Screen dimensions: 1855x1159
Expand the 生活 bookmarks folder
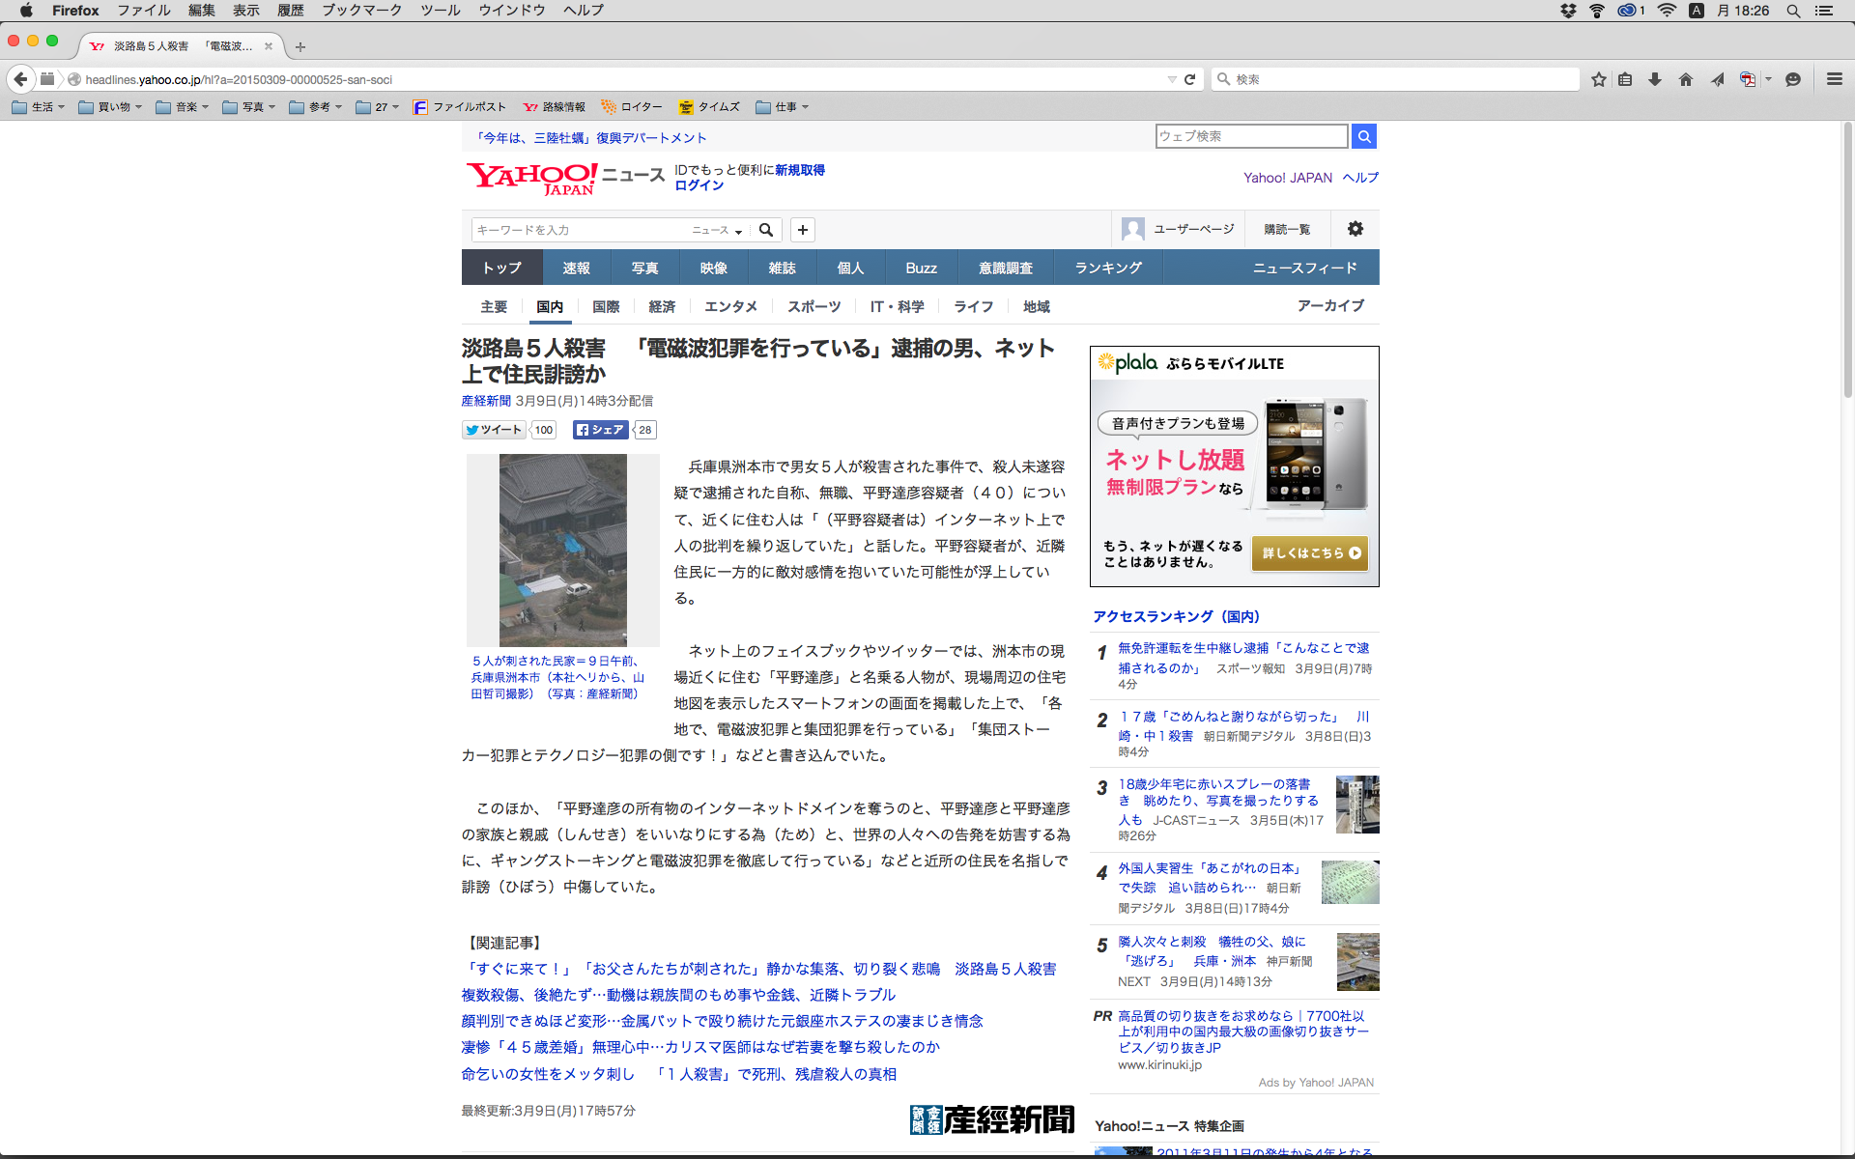[39, 107]
